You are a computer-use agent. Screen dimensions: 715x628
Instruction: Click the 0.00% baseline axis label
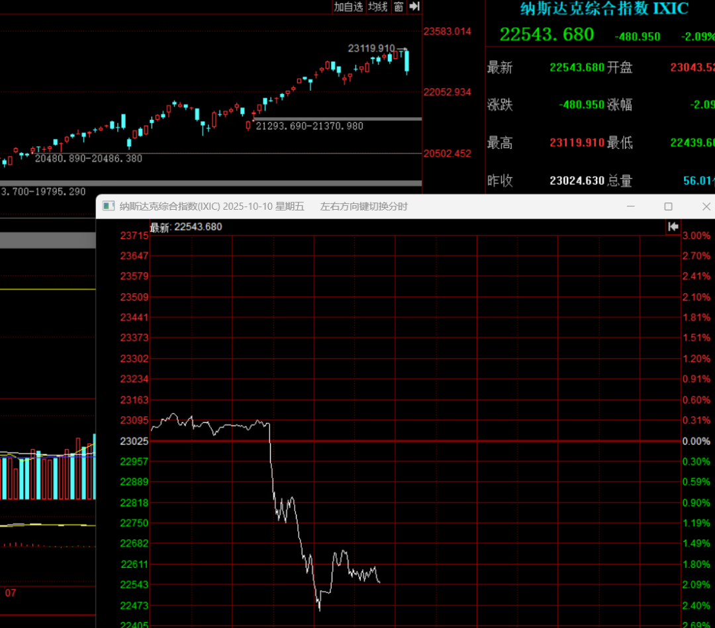tap(695, 441)
